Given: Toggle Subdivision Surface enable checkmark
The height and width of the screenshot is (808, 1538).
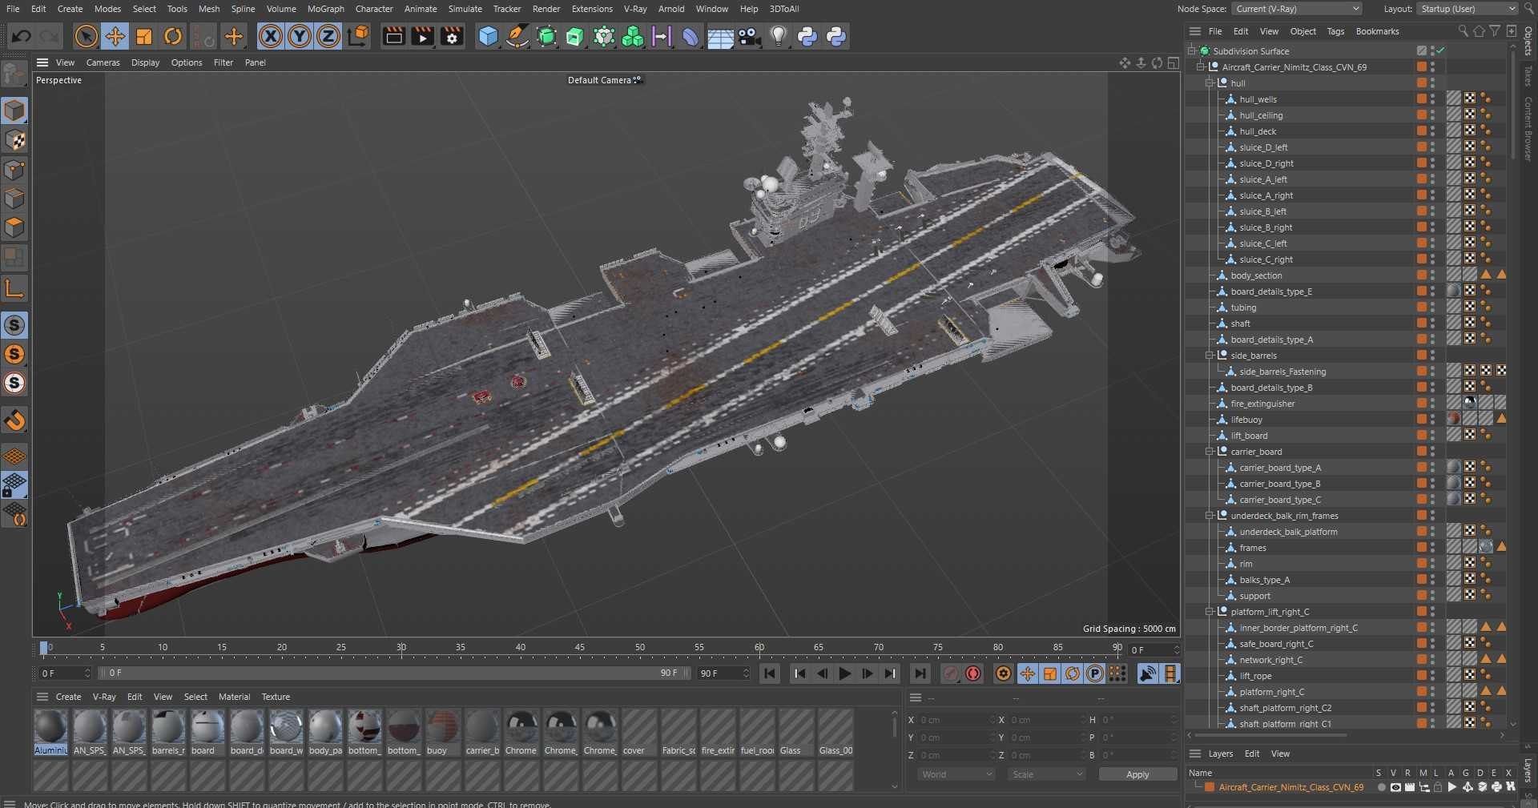Looking at the screenshot, I should coord(1440,50).
